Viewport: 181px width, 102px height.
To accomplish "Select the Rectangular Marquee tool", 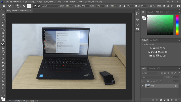I will click(x=3, y=18).
